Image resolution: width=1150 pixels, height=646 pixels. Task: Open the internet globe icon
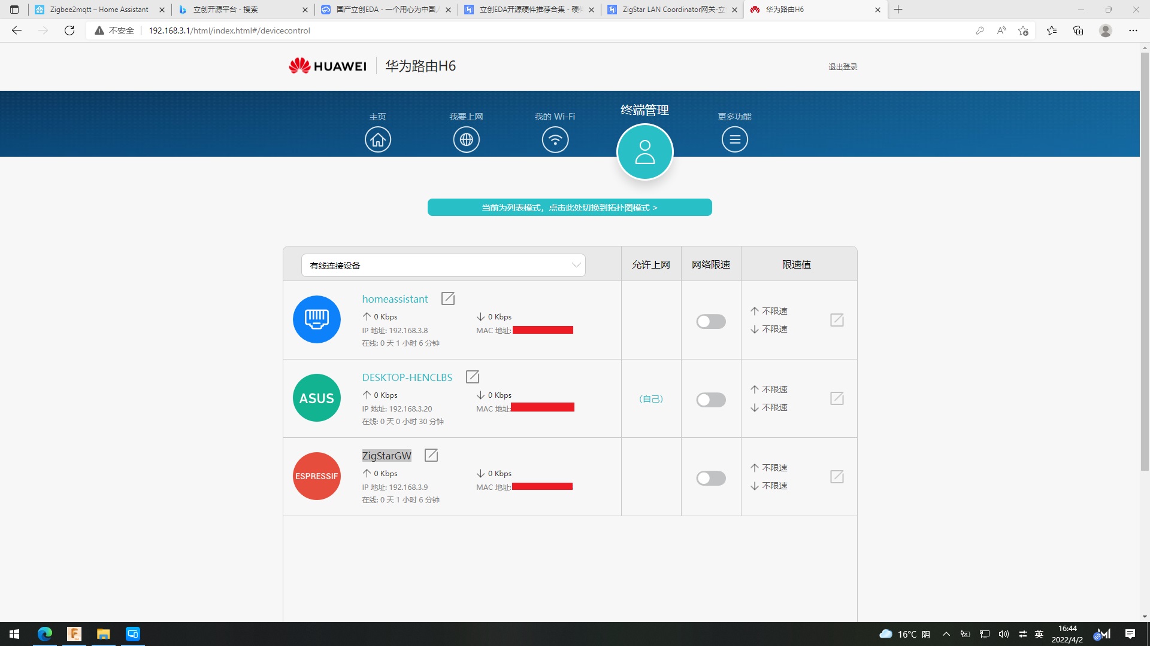coord(466,140)
